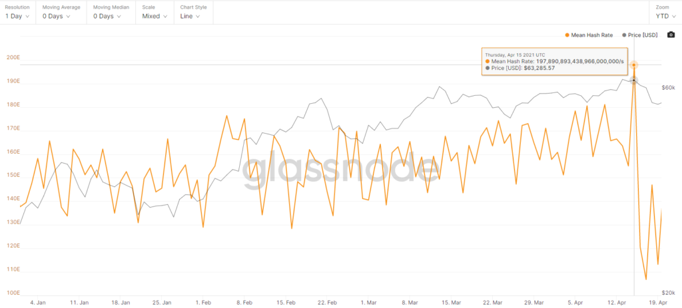
Task: Click the 15. Mar date label
Action: (x=451, y=303)
